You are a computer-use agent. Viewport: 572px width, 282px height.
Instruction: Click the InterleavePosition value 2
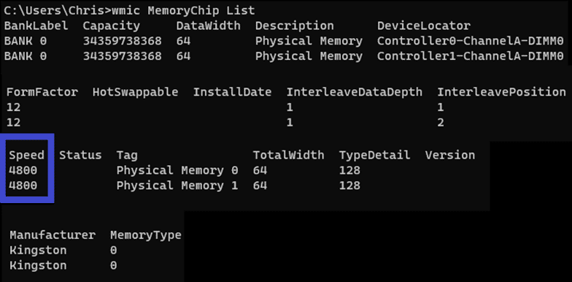441,123
